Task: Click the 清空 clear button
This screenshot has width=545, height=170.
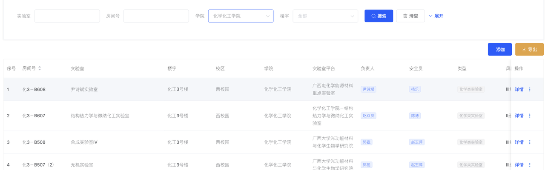Action: [410, 16]
